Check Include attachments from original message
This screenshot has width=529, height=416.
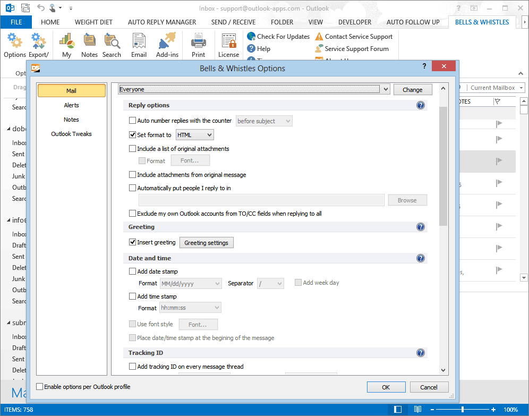tap(133, 175)
